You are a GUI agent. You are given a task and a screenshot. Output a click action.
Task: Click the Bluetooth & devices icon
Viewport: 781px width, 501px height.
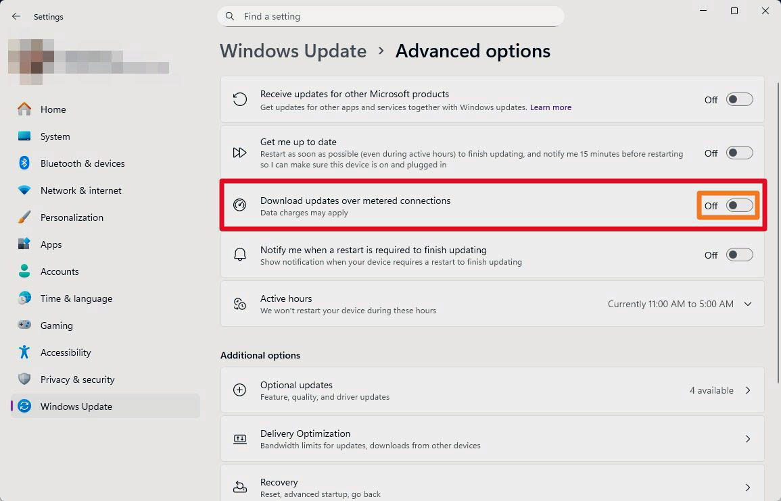click(x=24, y=163)
